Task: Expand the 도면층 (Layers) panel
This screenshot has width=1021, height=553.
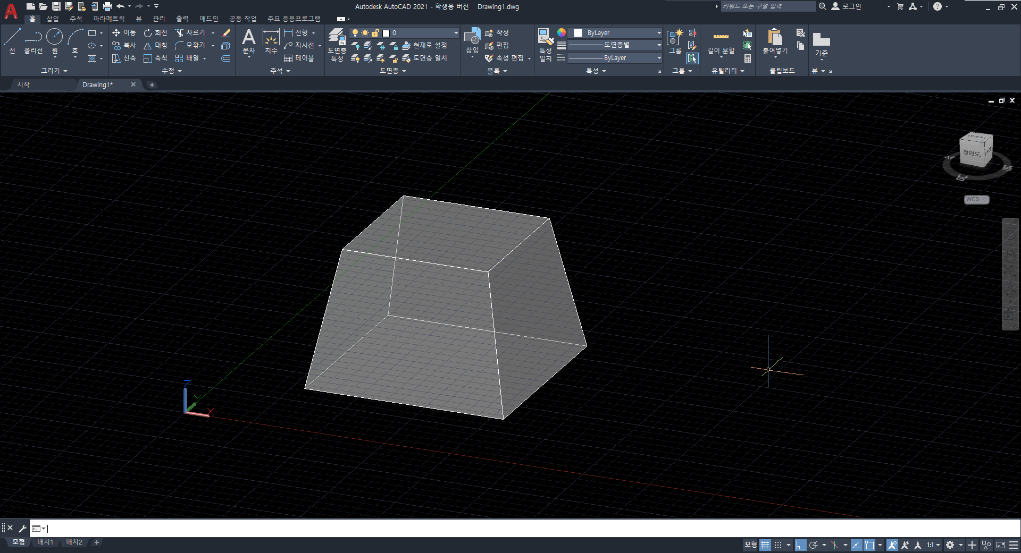Action: click(392, 71)
